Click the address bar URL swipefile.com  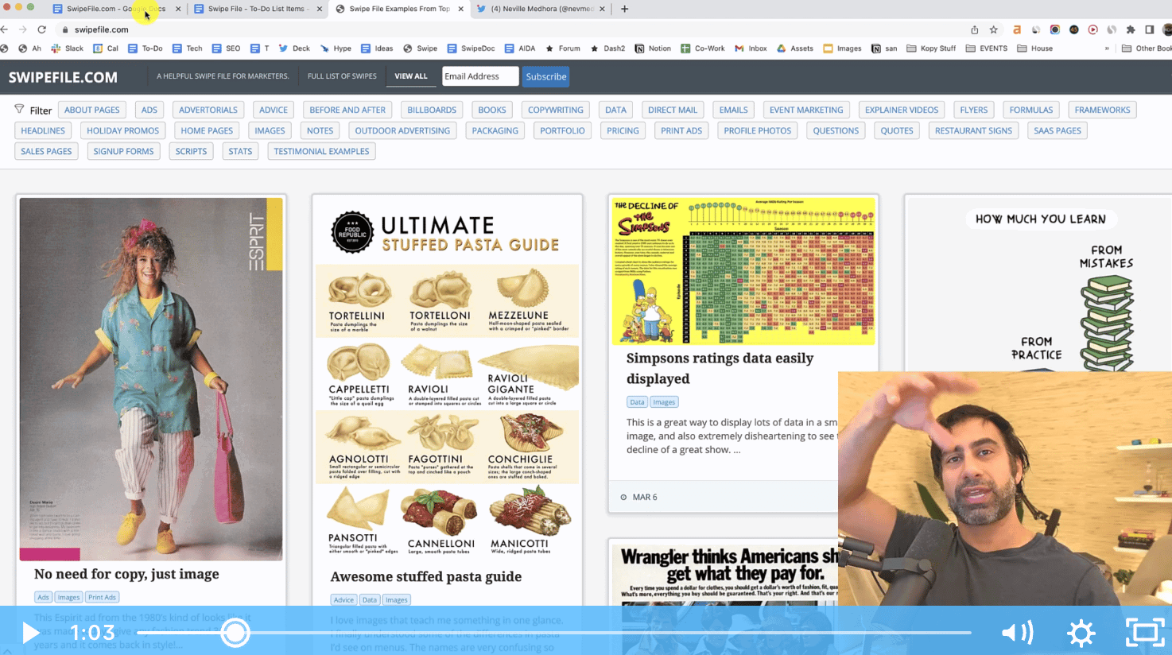coord(101,29)
